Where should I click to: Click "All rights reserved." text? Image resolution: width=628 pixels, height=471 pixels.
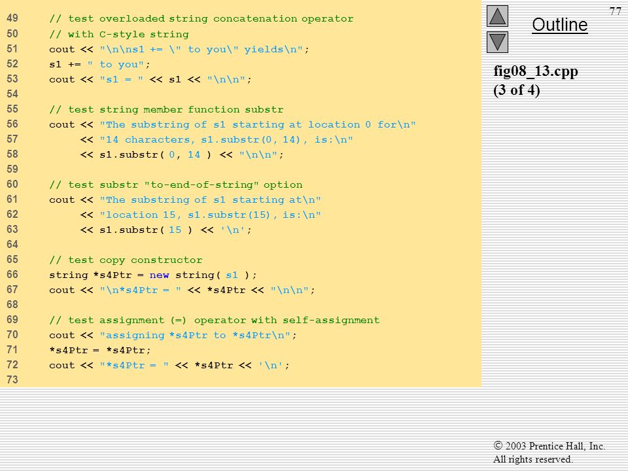tap(532, 459)
